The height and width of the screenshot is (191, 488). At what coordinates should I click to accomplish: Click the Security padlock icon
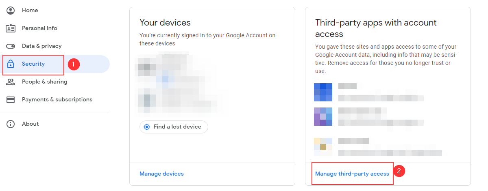11,64
